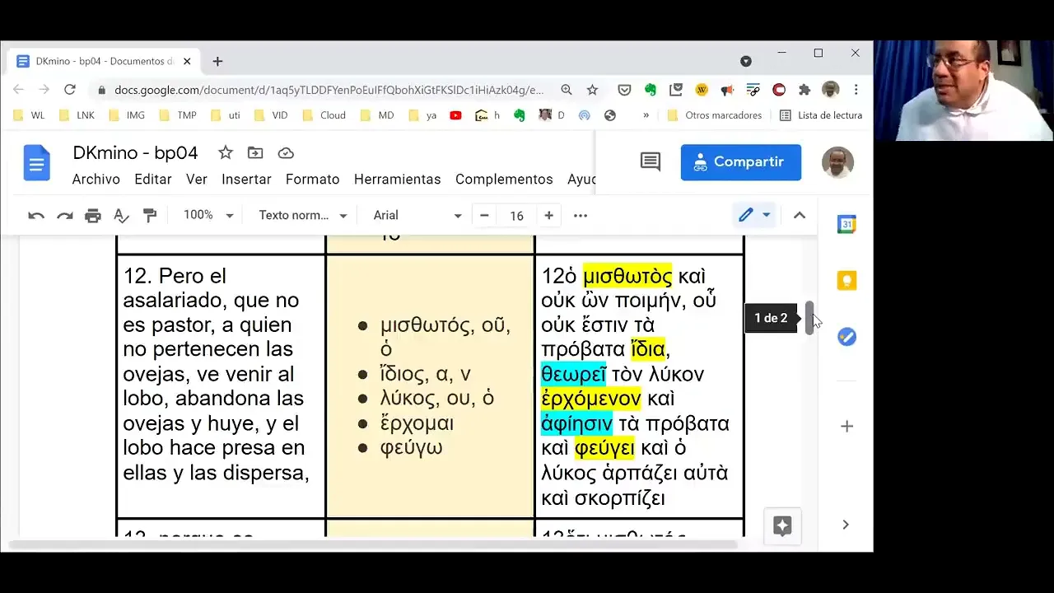Open Chrome tab search dropdown arrow

(746, 61)
